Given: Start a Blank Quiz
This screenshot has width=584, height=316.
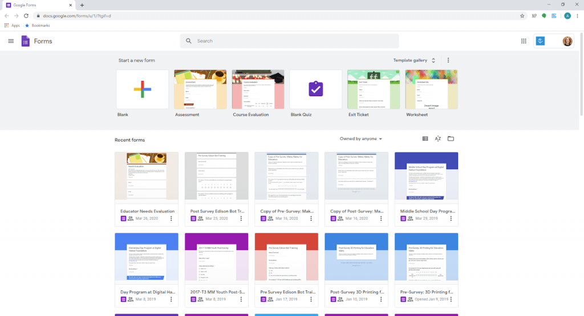Looking at the screenshot, I should pos(316,89).
